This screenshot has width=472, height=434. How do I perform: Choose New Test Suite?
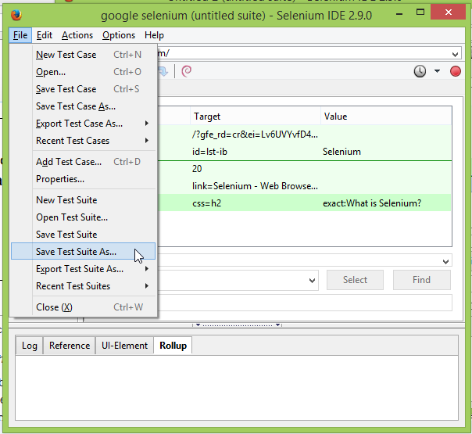tap(83, 200)
